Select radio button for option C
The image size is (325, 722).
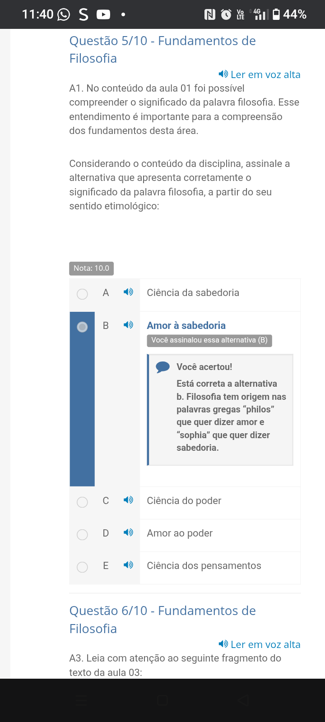point(82,502)
